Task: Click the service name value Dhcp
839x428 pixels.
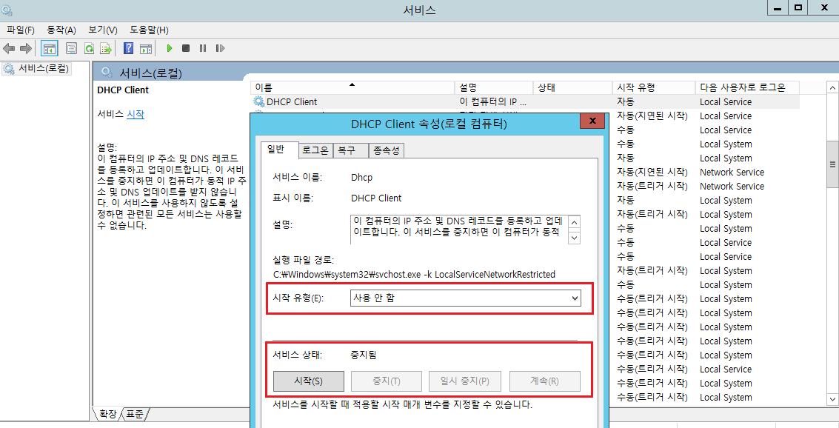Action: (361, 177)
